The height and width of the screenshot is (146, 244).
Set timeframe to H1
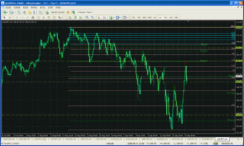[x=155, y=17]
